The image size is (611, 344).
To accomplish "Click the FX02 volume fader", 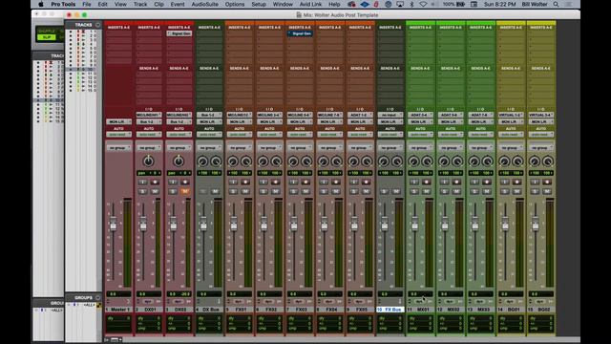I will (263, 224).
